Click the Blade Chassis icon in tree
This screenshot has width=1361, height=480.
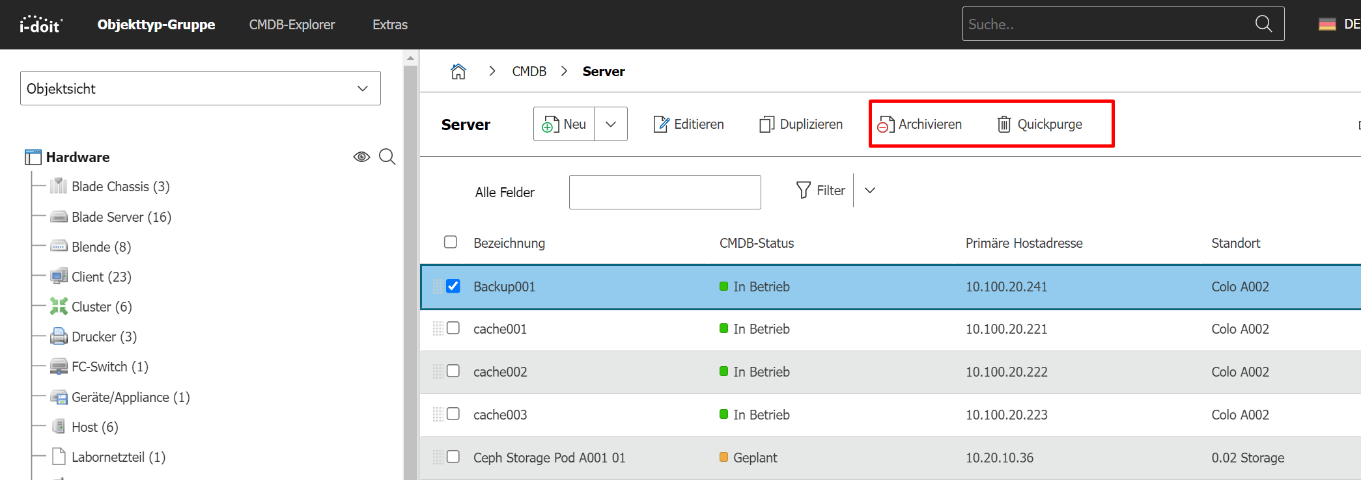coord(59,186)
